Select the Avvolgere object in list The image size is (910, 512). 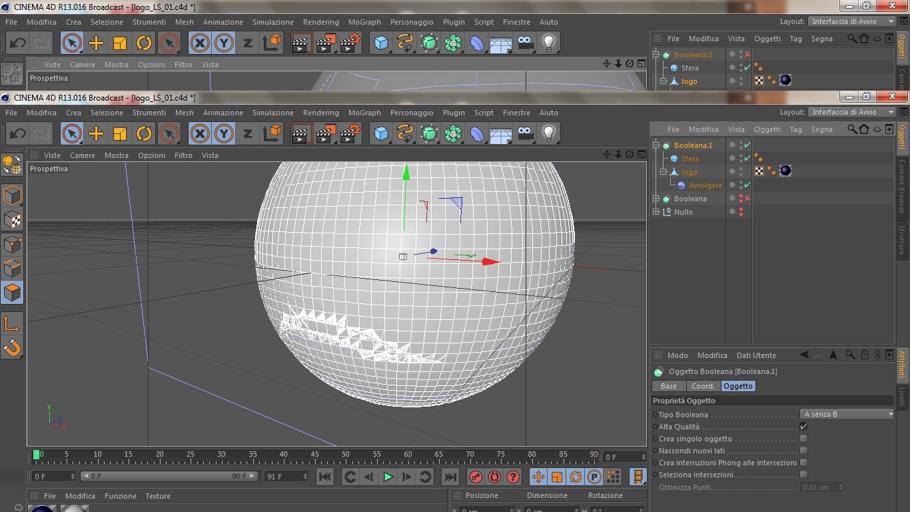pos(705,185)
